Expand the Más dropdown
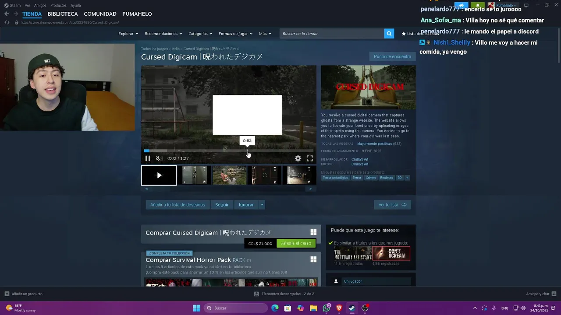This screenshot has width=561, height=315. (265, 34)
